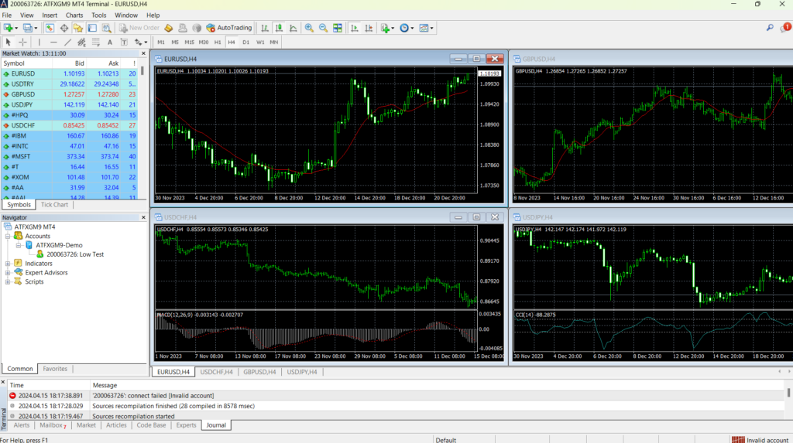Select the GBPUSD,H4 chart tab
Viewport: 793px width, 443px height.
[x=259, y=372]
